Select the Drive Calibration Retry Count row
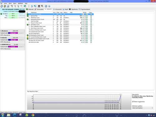Viewport: 156px width, 117px height. pyautogui.click(x=60, y=27)
